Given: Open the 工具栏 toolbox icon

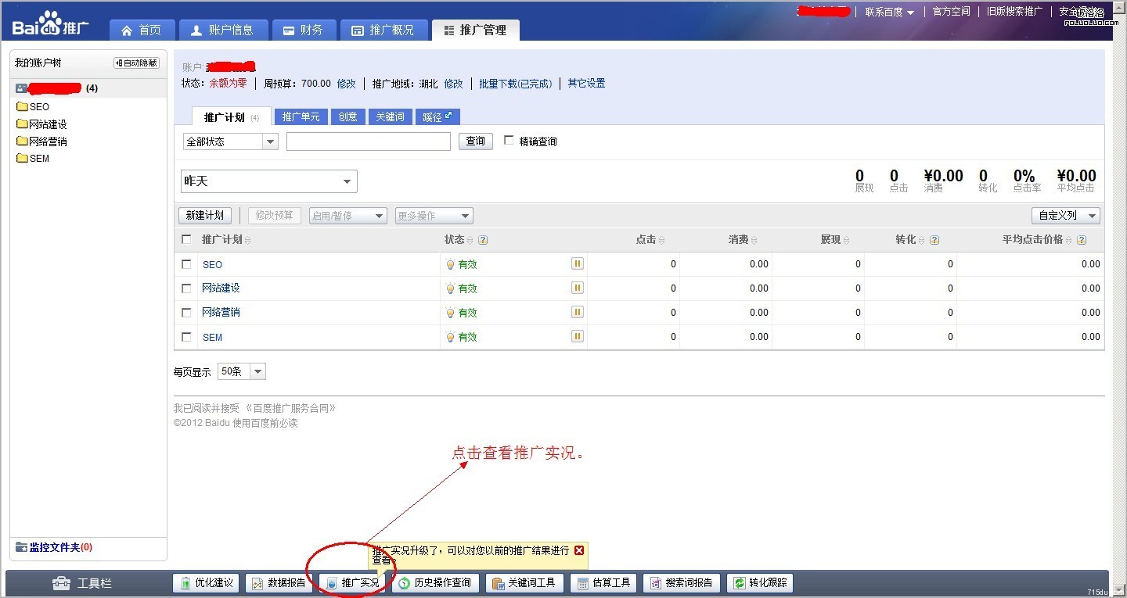Looking at the screenshot, I should pos(61,583).
